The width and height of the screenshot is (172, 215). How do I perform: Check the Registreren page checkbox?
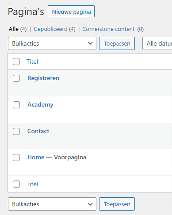pyautogui.click(x=16, y=78)
